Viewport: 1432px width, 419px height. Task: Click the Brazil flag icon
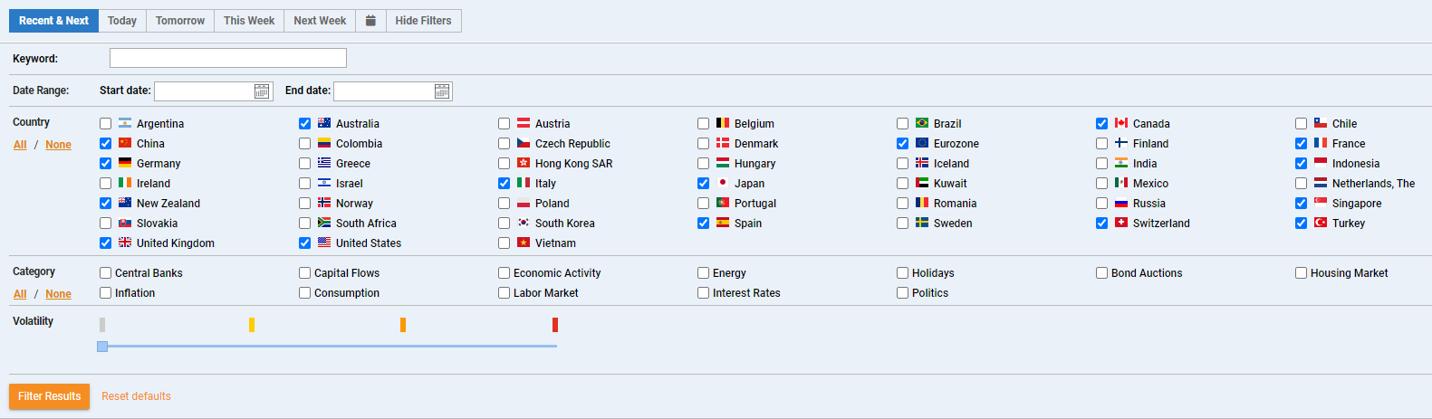[x=922, y=123]
